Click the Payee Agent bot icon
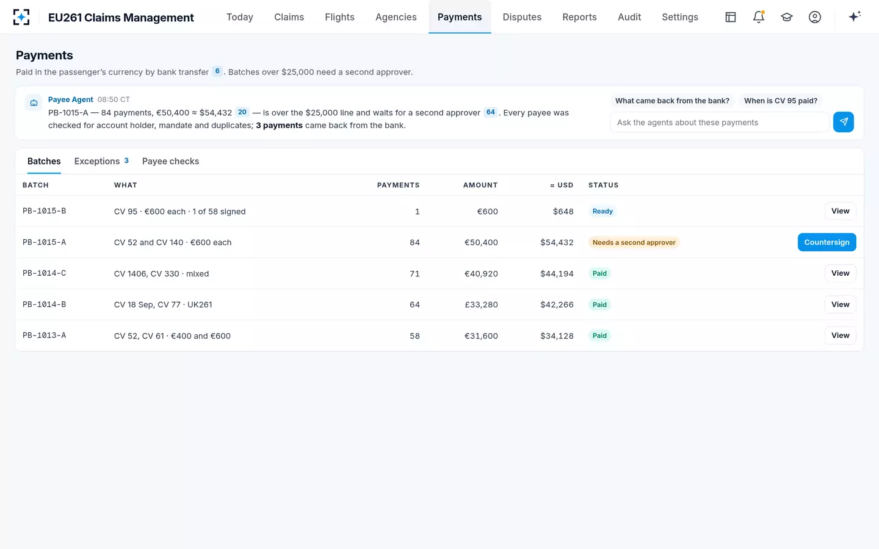Image resolution: width=879 pixels, height=549 pixels. click(x=34, y=102)
